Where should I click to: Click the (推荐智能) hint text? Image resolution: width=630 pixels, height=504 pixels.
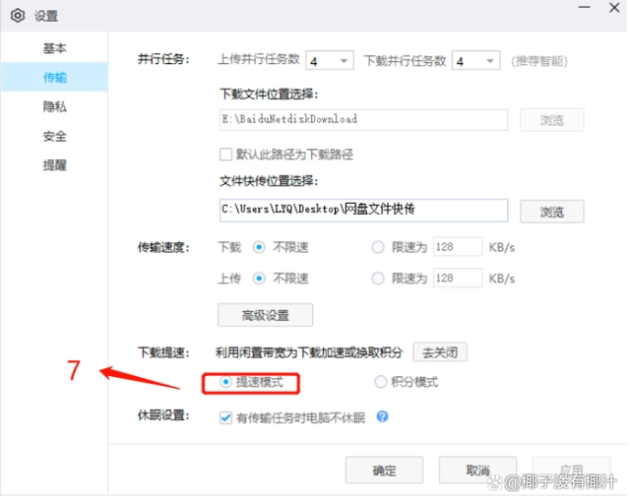pyautogui.click(x=539, y=61)
